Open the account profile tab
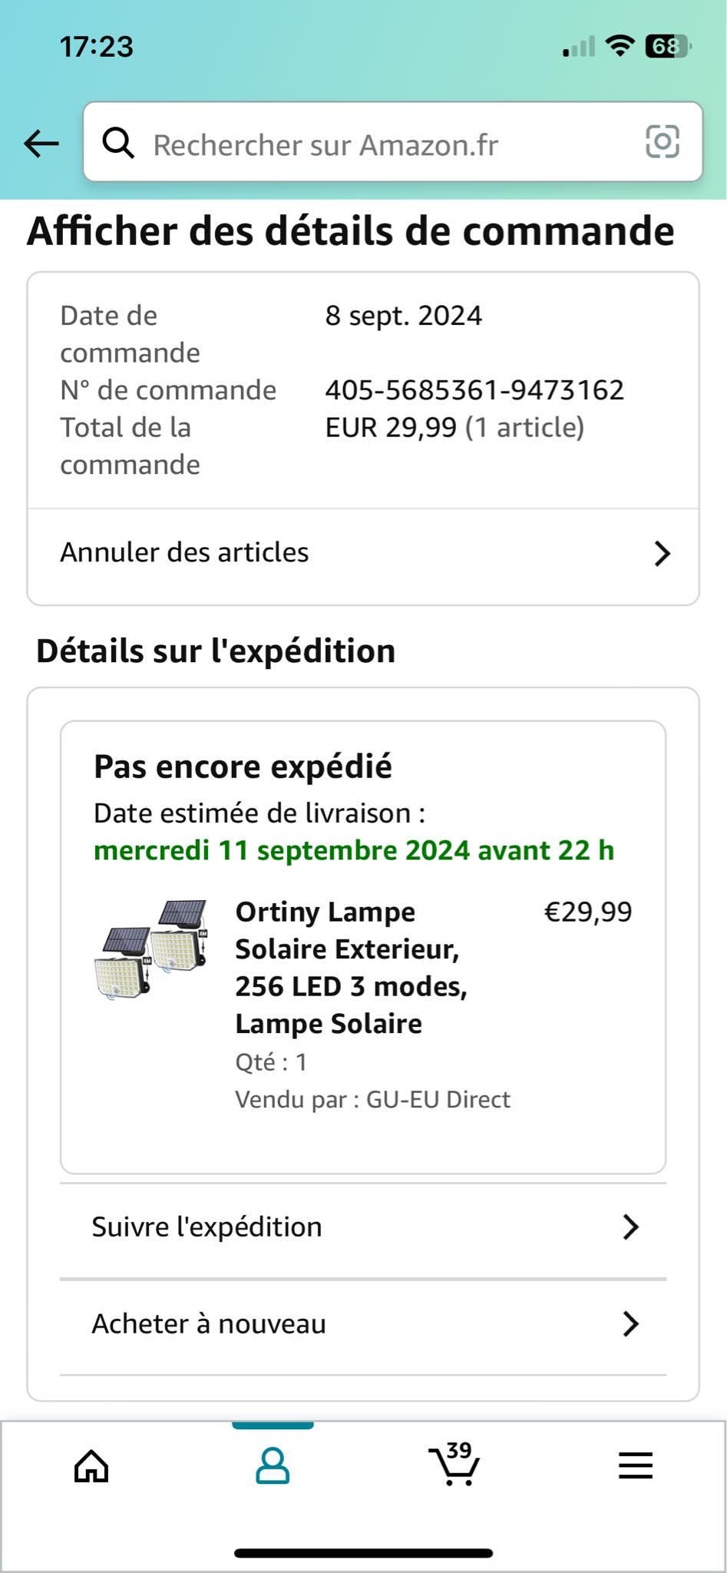 pyautogui.click(x=273, y=1466)
